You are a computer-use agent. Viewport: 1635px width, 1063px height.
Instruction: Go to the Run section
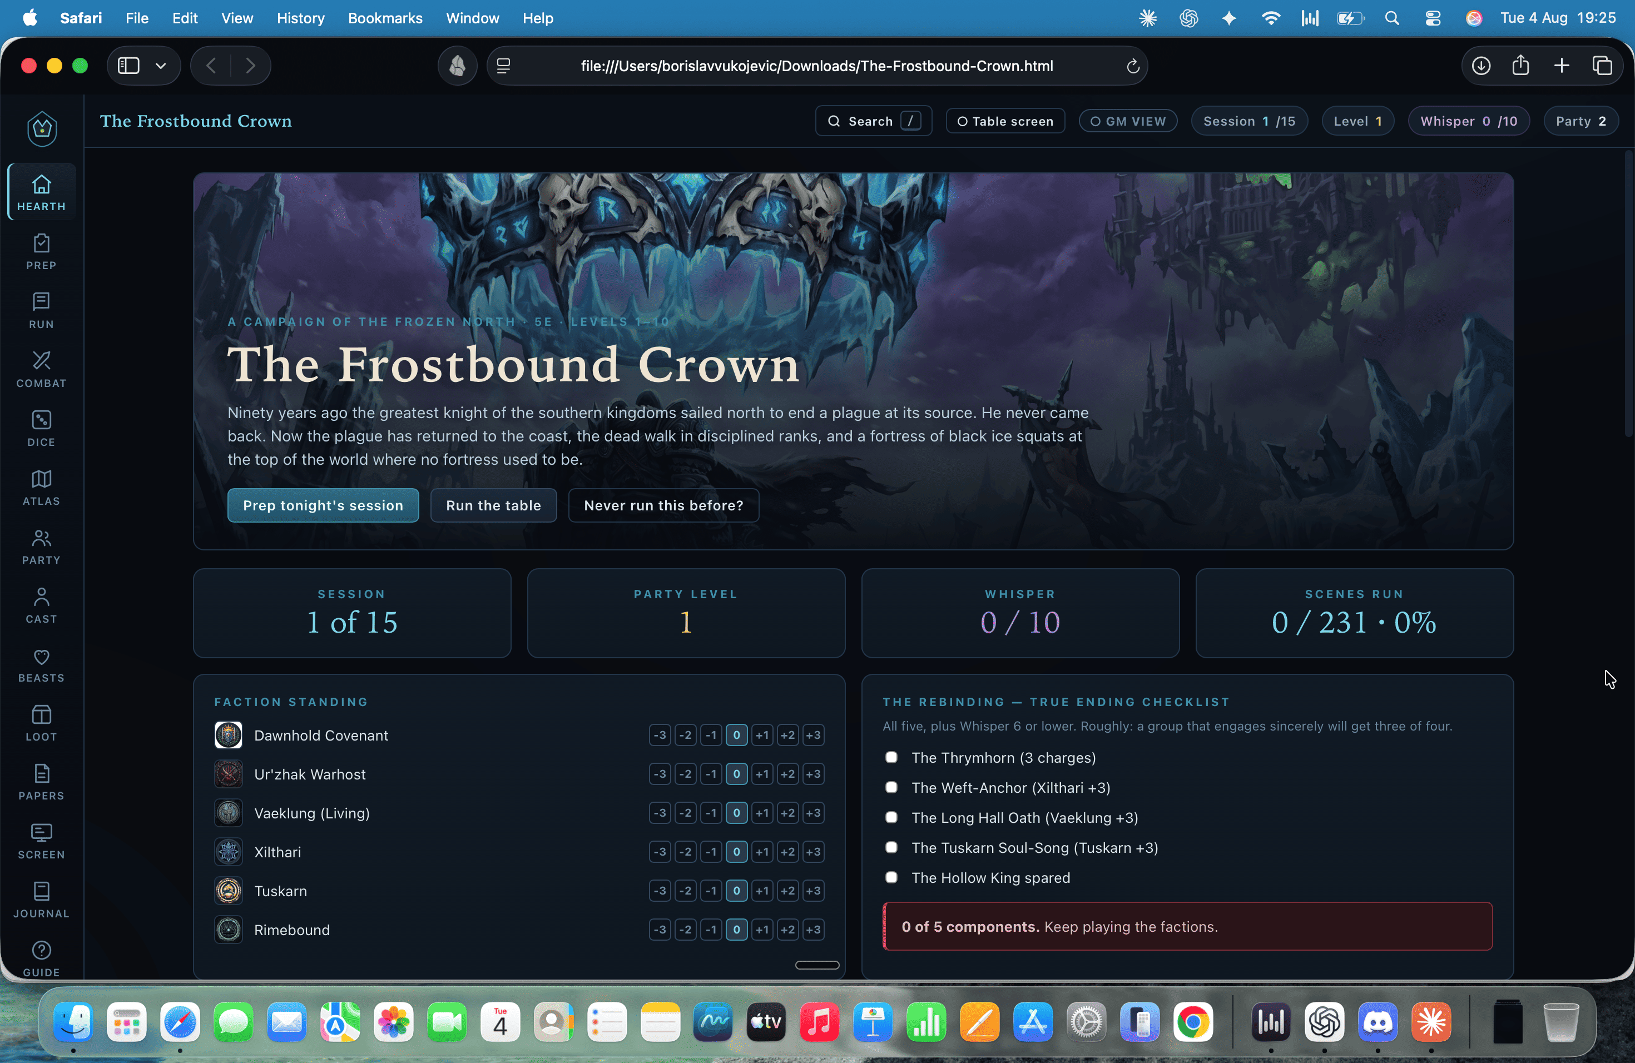[x=41, y=310]
